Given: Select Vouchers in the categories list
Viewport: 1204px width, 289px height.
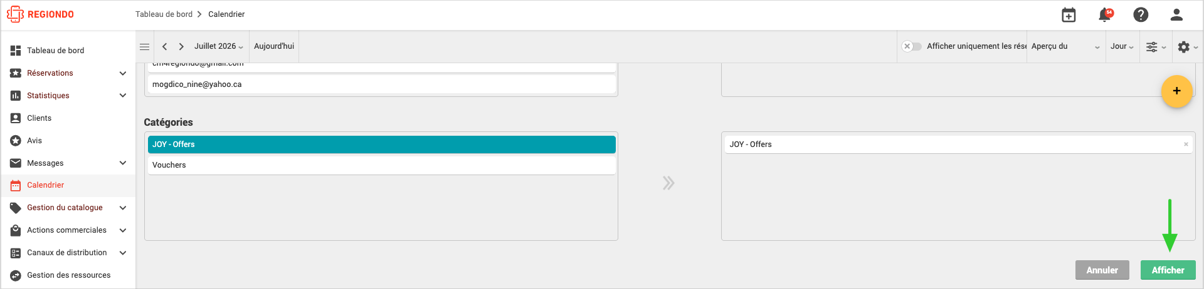Looking at the screenshot, I should [381, 165].
